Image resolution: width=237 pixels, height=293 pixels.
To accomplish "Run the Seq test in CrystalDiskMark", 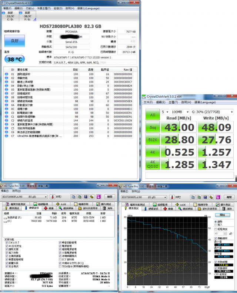I will click(153, 127).
